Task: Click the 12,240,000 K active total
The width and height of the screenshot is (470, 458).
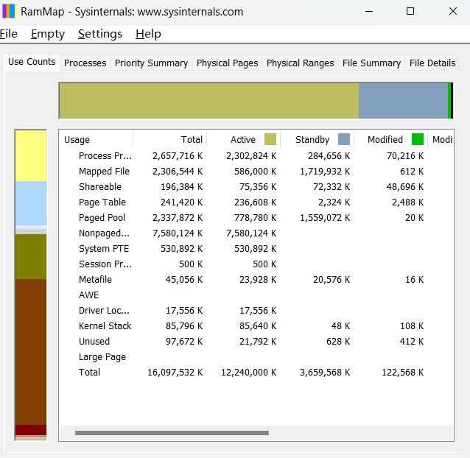Action: coord(249,373)
